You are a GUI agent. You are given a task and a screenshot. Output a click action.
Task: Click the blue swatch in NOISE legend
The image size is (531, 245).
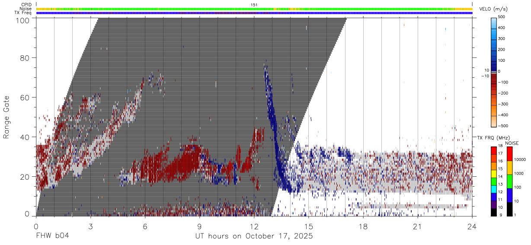[509, 195]
